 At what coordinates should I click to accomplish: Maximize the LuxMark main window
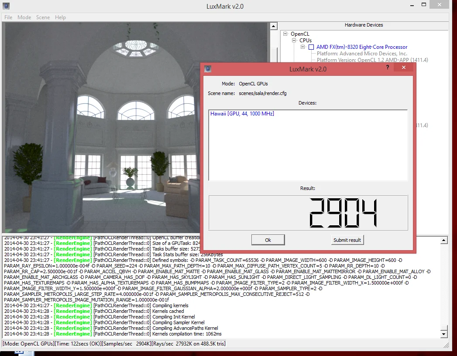424,5
